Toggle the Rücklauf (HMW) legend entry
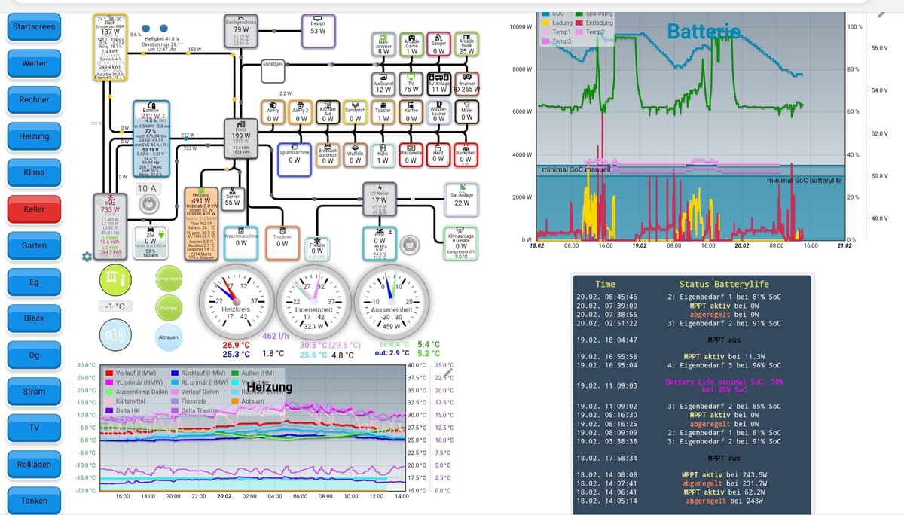The height and width of the screenshot is (515, 904). [198, 373]
